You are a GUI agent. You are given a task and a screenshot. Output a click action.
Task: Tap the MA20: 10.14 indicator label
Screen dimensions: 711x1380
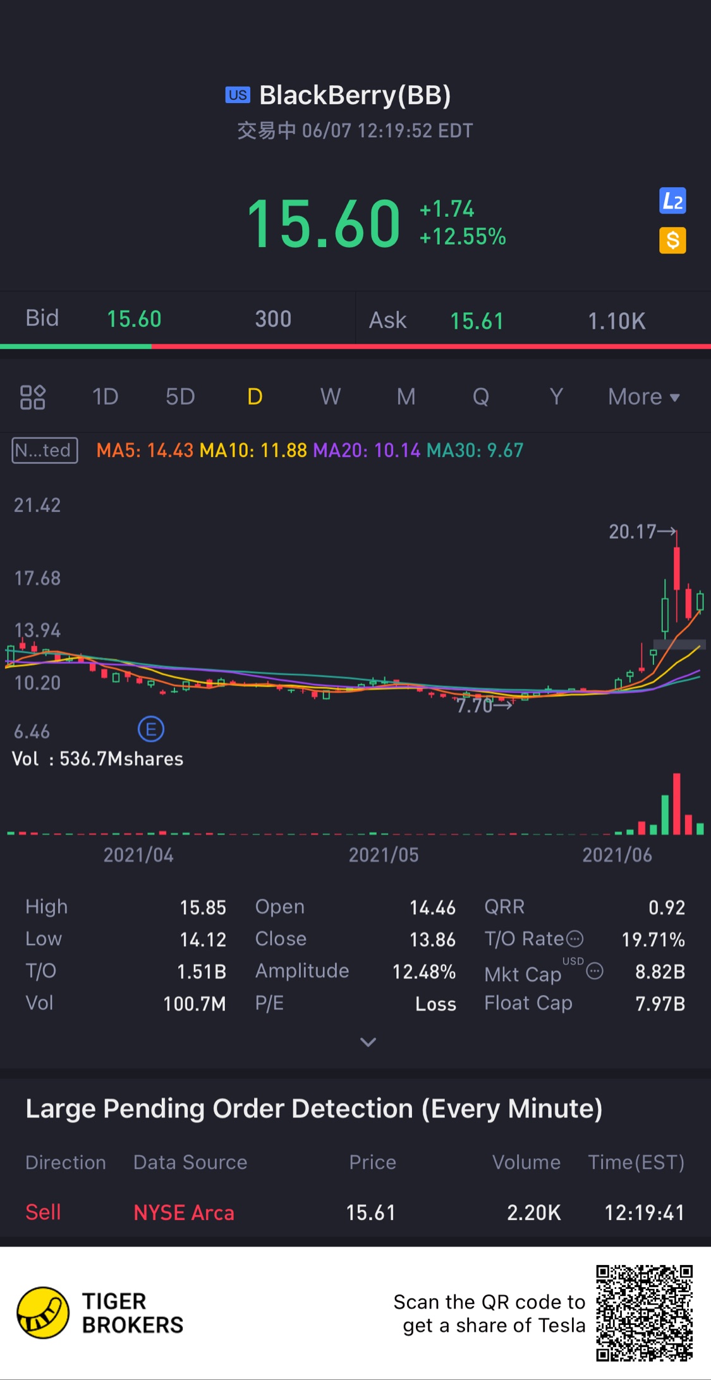coord(367,450)
